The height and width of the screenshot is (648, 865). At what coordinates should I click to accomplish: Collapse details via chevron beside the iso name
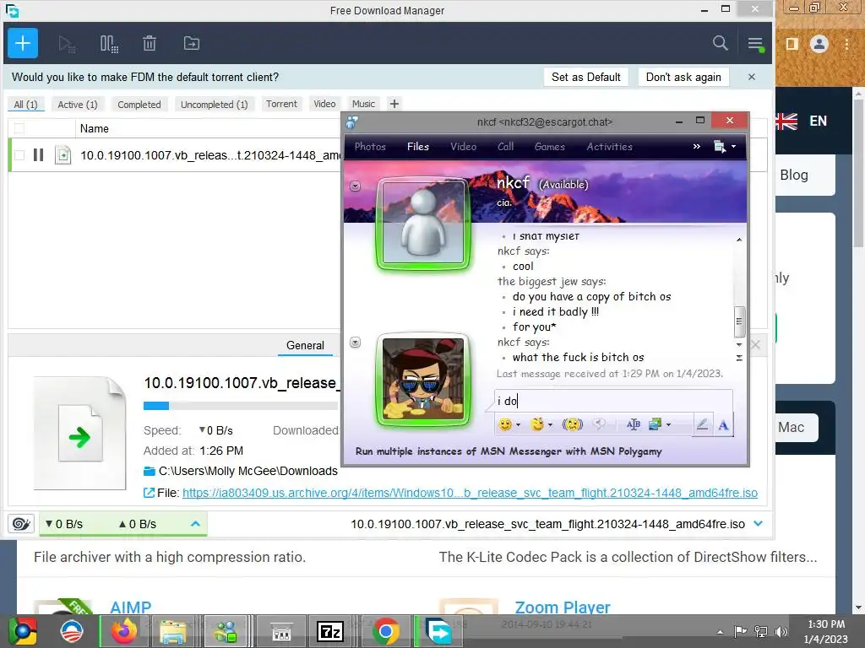click(x=759, y=523)
